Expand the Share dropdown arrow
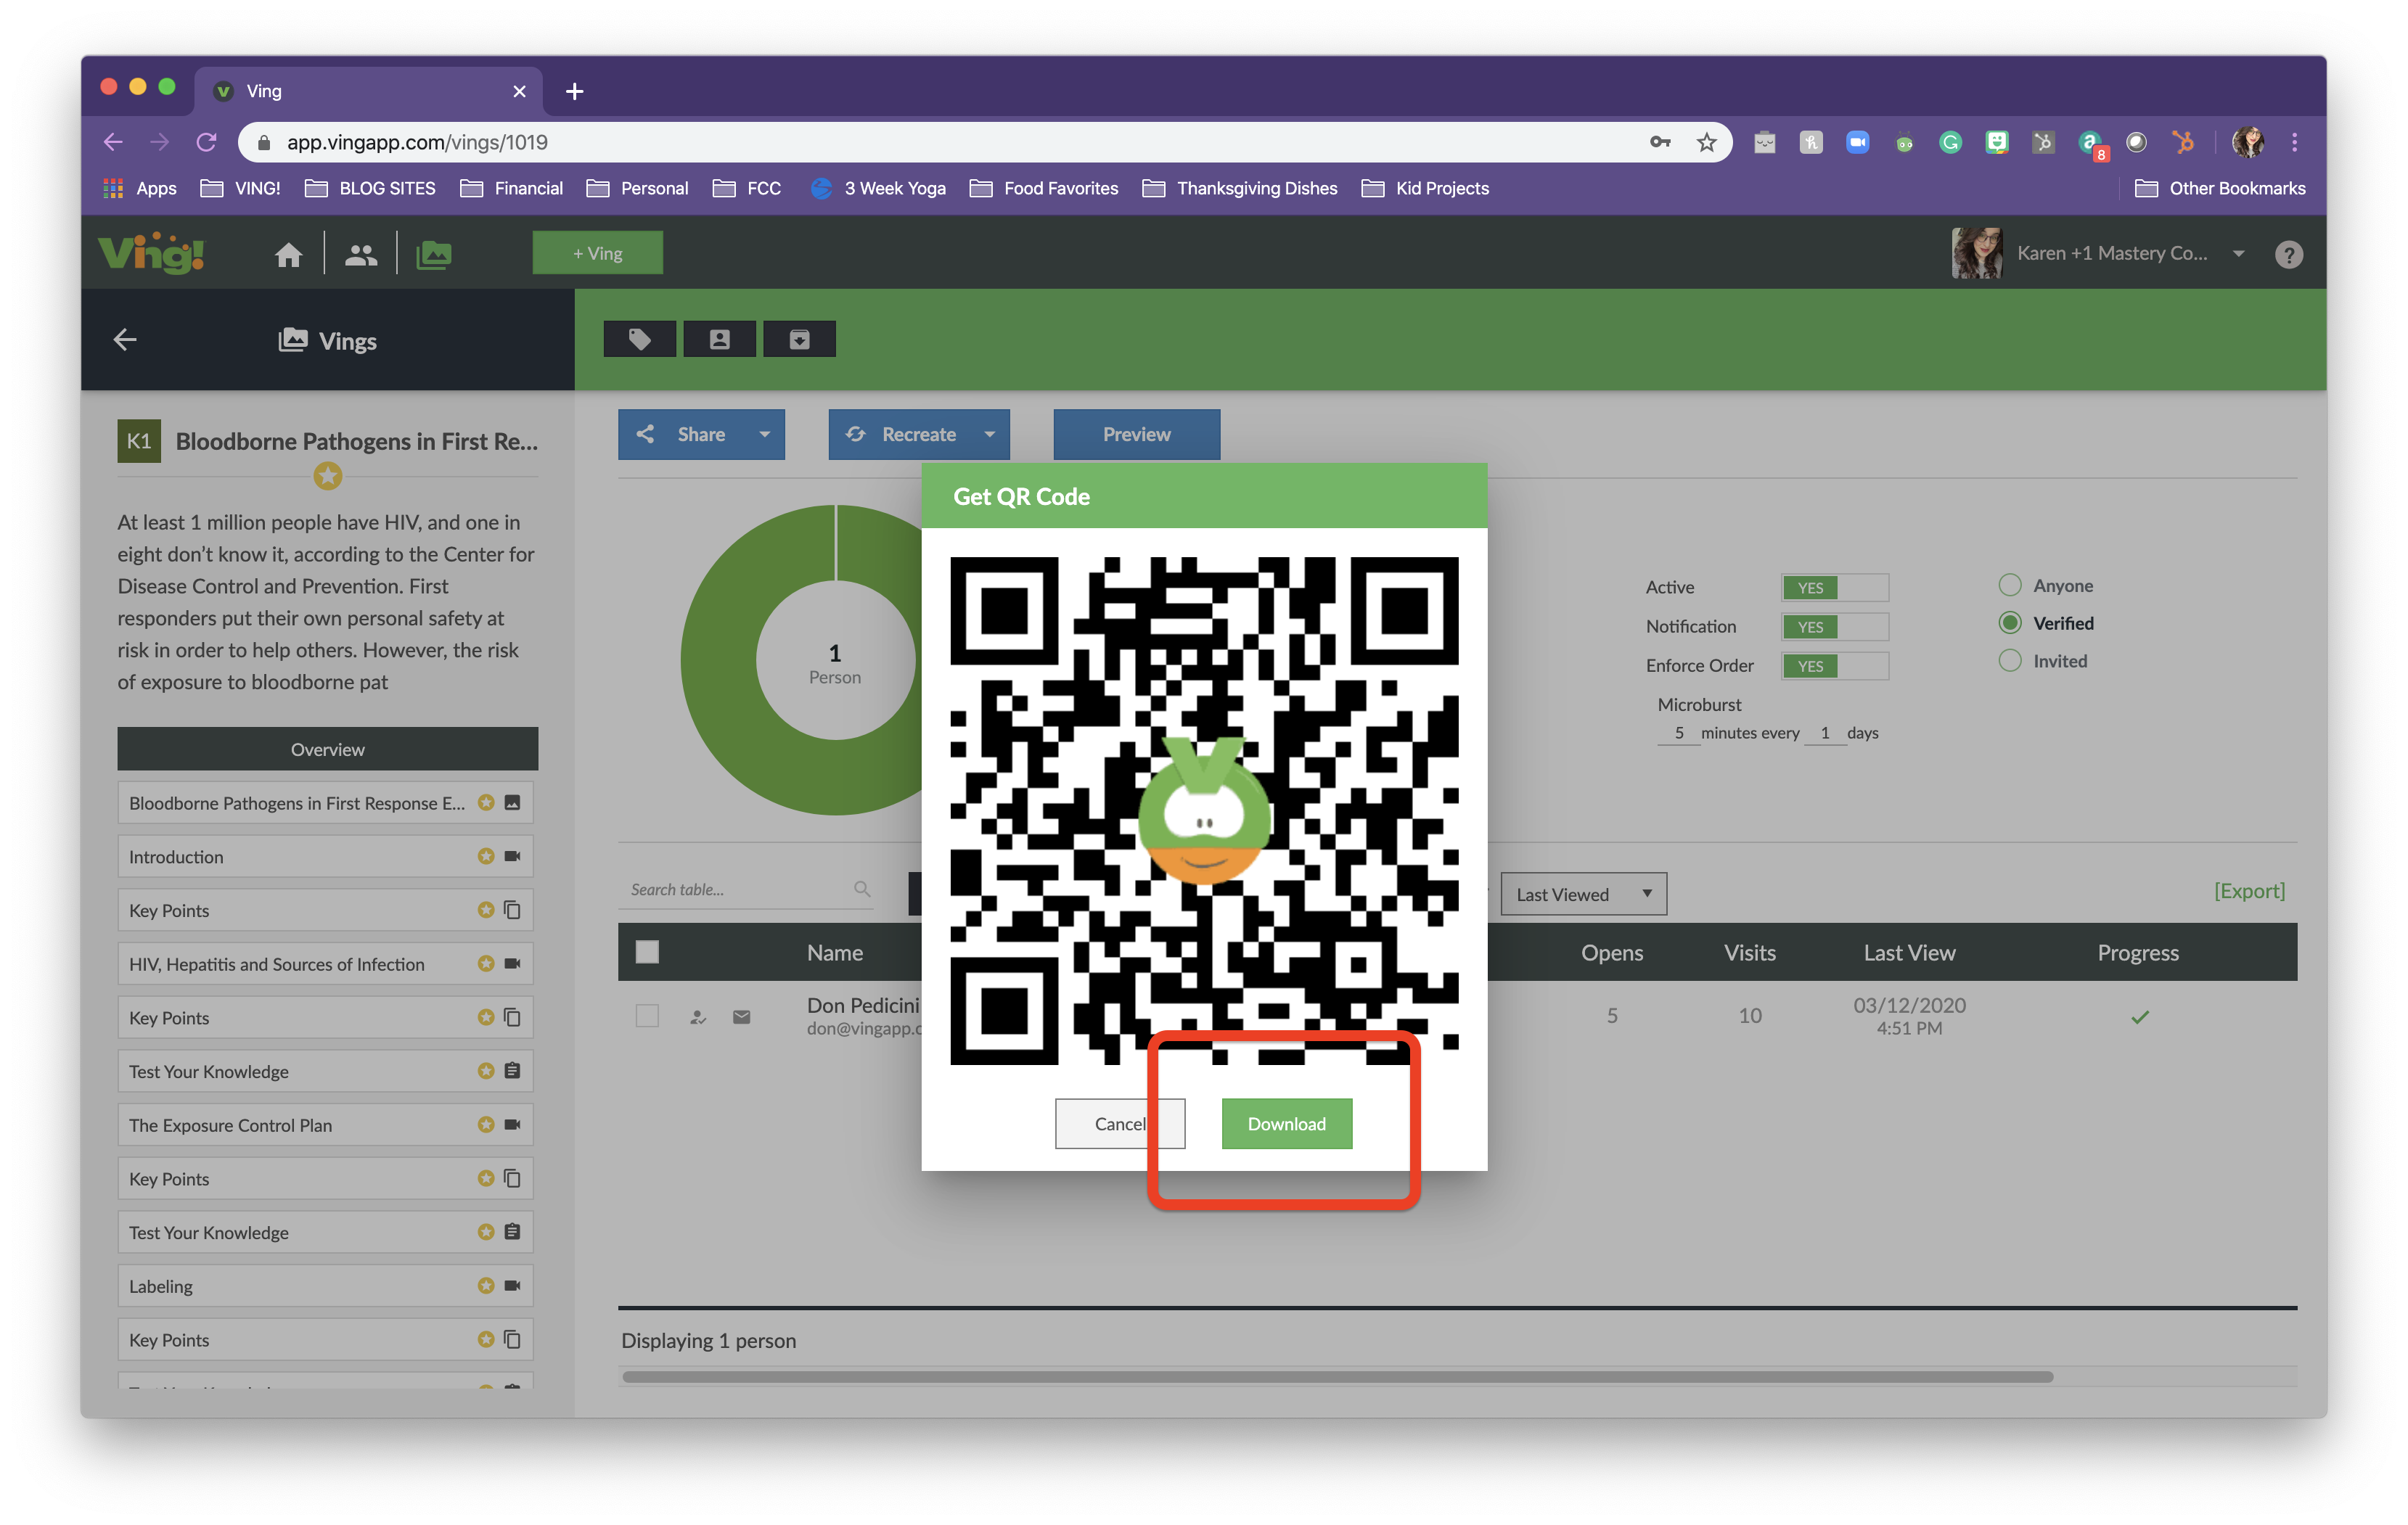This screenshot has width=2408, height=1525. pos(765,434)
